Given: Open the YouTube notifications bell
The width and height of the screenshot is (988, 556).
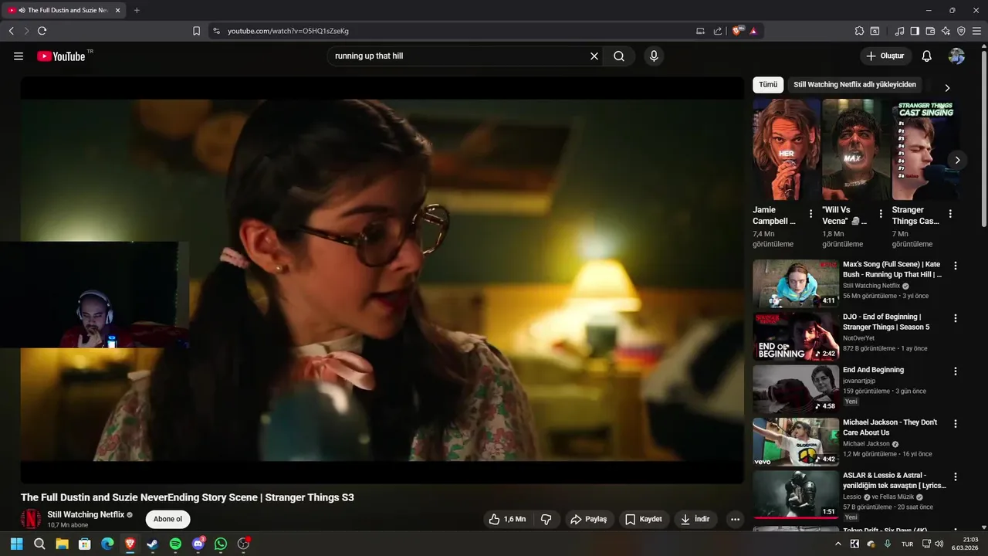Looking at the screenshot, I should [x=927, y=56].
